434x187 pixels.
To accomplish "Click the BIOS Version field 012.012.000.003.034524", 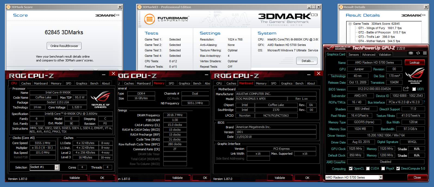I will click(374, 89).
